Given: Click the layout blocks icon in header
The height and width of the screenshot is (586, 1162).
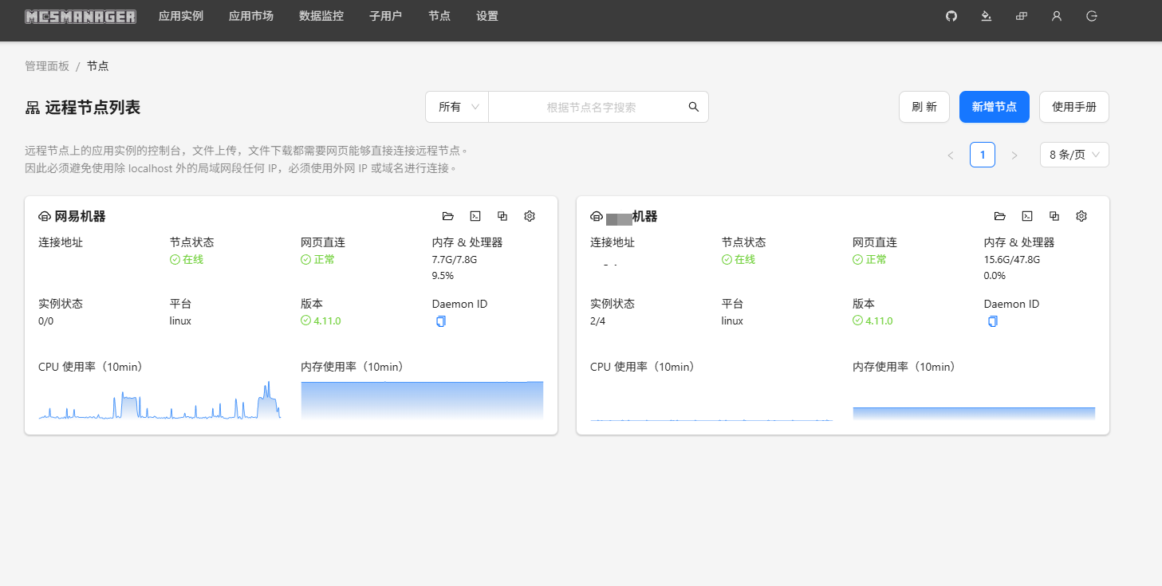Looking at the screenshot, I should coord(1021,16).
